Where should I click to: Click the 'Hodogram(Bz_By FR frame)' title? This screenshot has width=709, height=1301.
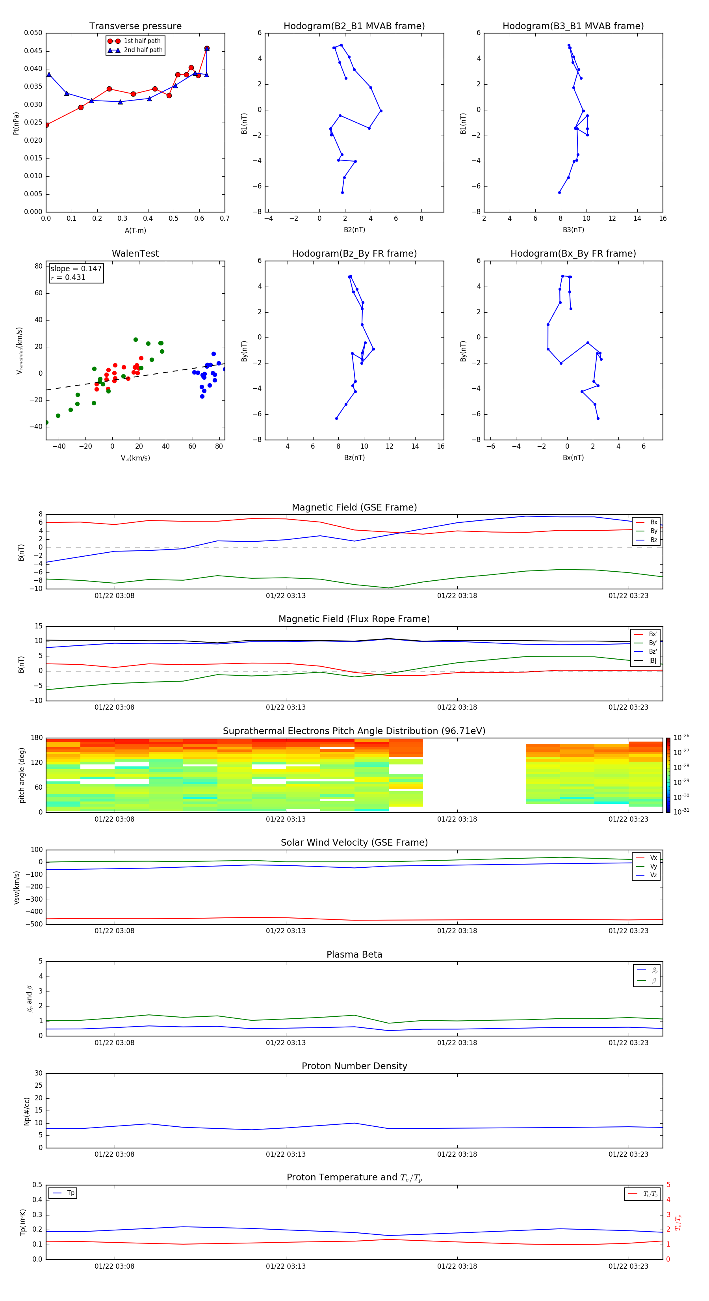point(354,253)
